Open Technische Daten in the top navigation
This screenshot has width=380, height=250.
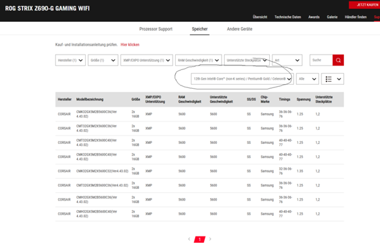pyautogui.click(x=288, y=17)
